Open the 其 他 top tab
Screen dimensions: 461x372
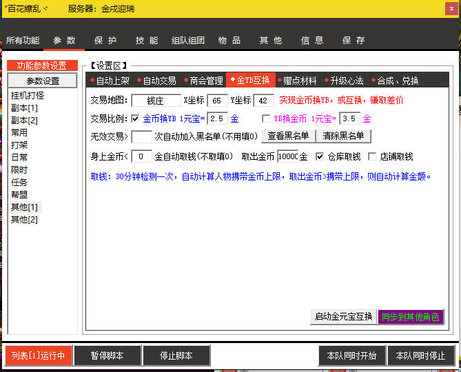[x=271, y=40]
